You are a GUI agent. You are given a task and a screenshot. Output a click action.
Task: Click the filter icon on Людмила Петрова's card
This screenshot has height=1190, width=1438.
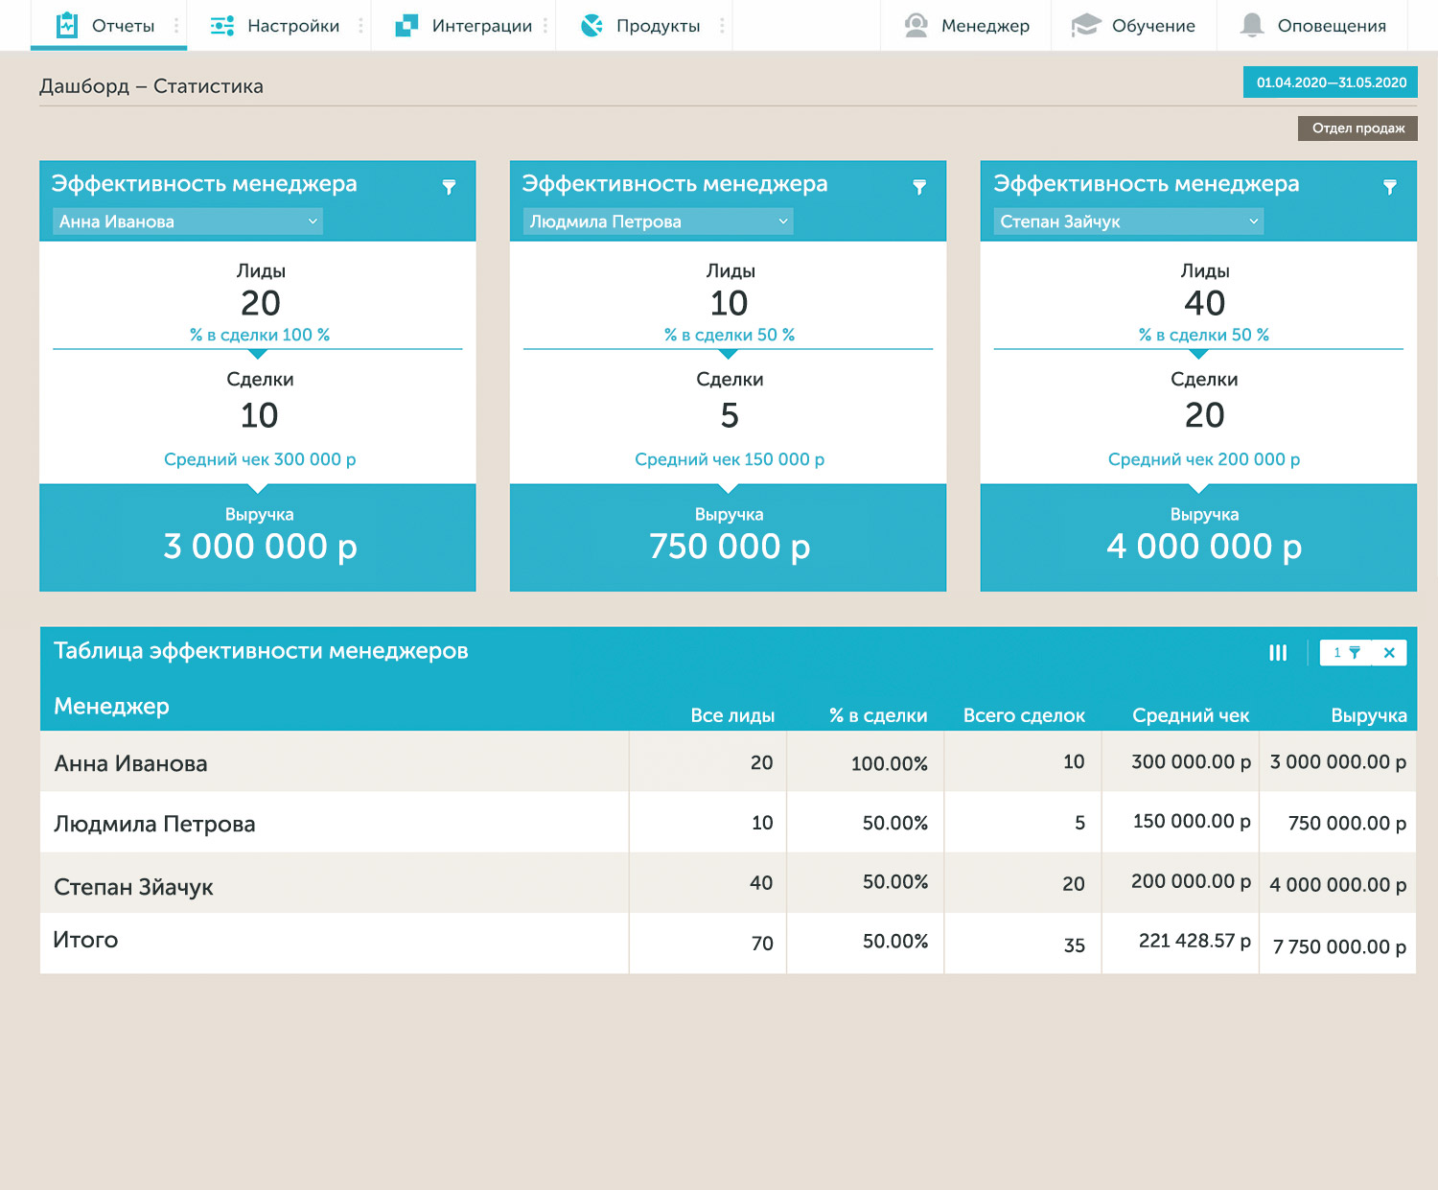coord(919,187)
